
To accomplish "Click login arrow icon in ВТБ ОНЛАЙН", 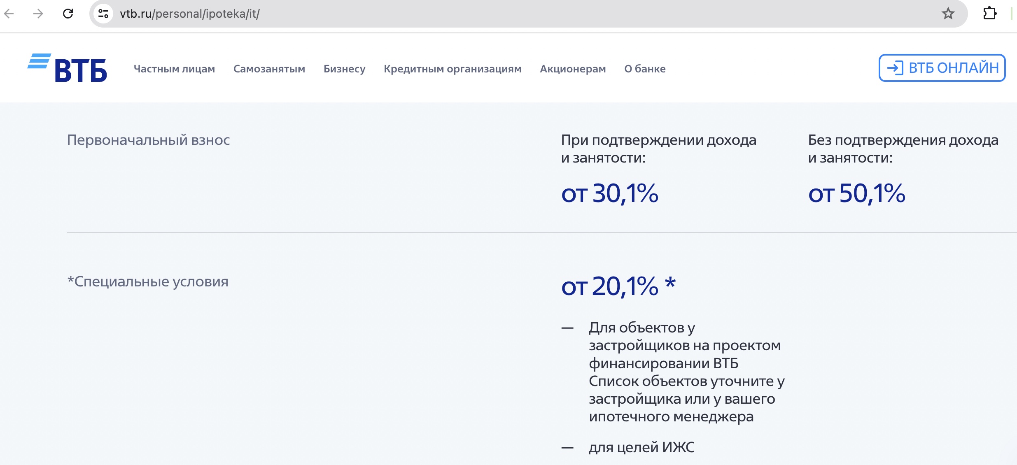I will click(895, 68).
